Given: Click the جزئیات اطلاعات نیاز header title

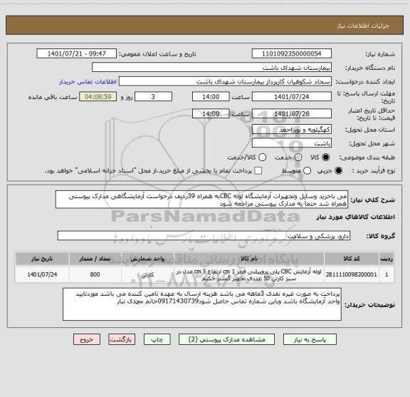Looking at the screenshot, I should (x=363, y=26).
